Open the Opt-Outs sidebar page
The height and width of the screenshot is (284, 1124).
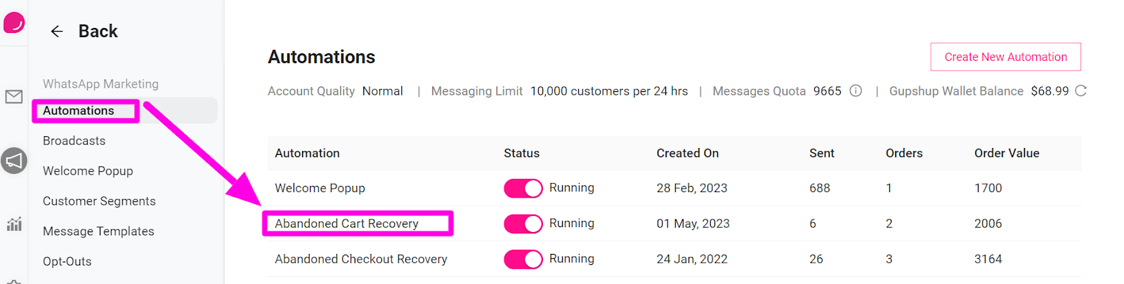click(x=67, y=262)
